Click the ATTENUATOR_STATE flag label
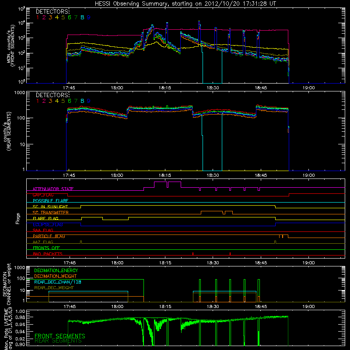Viewport: 350px width, 350px height. [x=53, y=189]
